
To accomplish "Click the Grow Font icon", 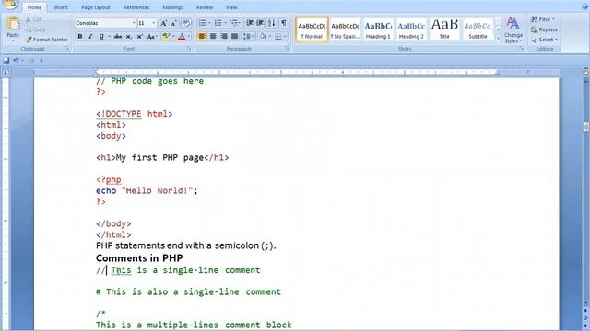I will click(x=164, y=23).
